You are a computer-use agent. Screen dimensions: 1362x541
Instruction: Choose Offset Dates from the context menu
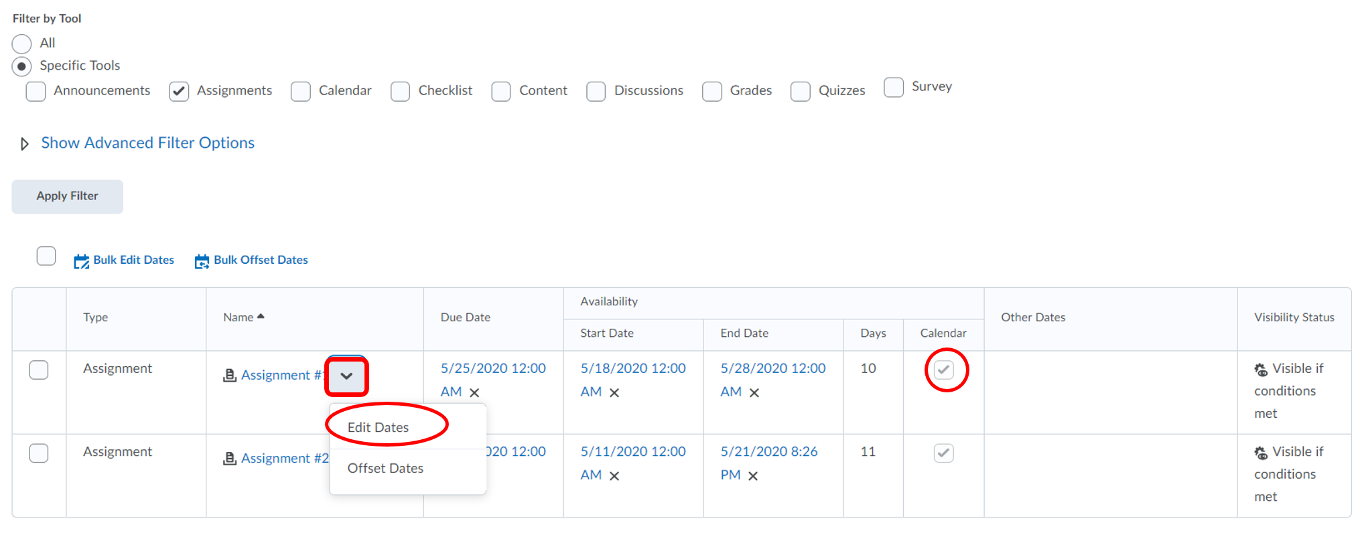click(x=386, y=468)
